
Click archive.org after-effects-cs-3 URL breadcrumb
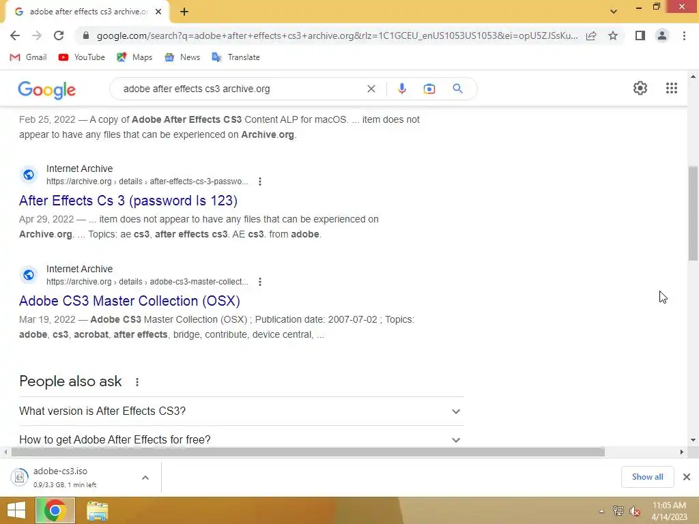tap(147, 181)
